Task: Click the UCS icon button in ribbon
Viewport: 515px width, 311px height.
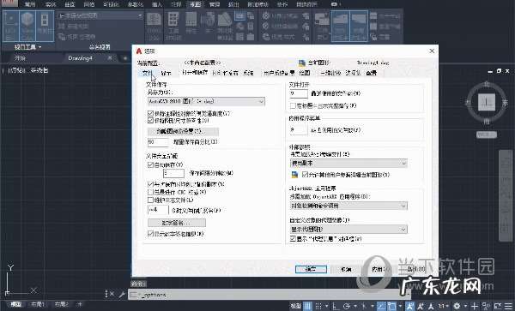Action: coord(11,27)
